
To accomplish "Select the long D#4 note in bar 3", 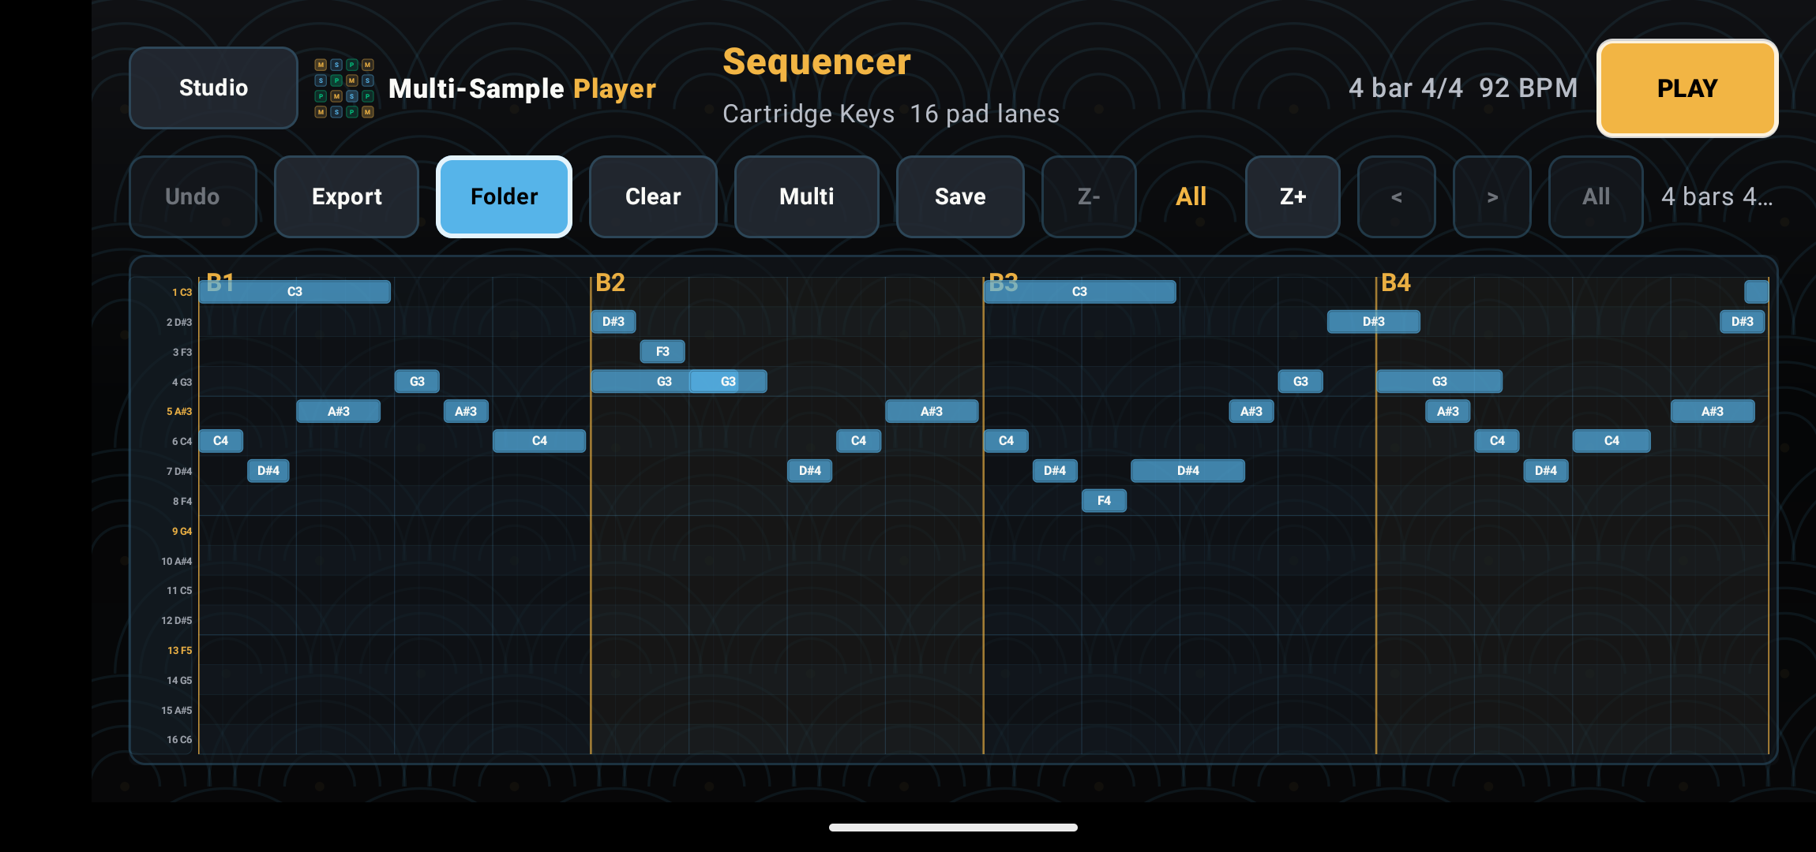I will tap(1188, 470).
